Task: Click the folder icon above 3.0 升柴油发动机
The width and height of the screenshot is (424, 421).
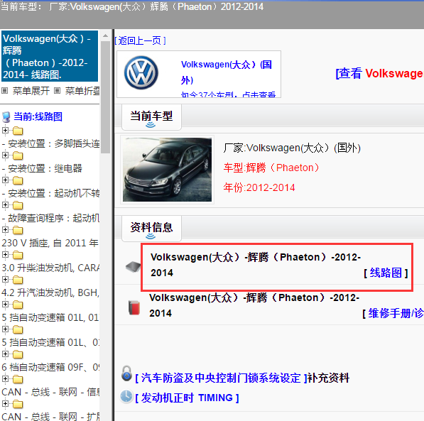Action: tap(18, 256)
